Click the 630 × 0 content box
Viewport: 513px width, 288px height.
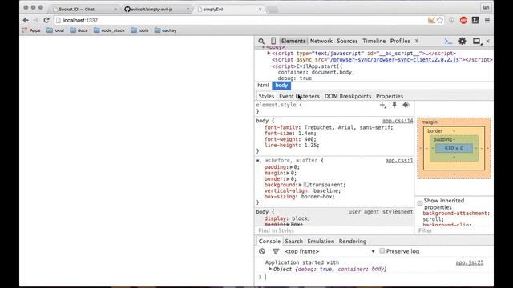(x=454, y=148)
